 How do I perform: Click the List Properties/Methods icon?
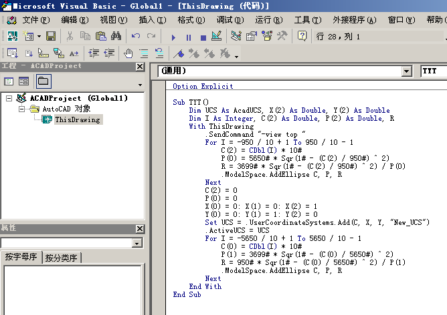pyautogui.click(x=12, y=53)
